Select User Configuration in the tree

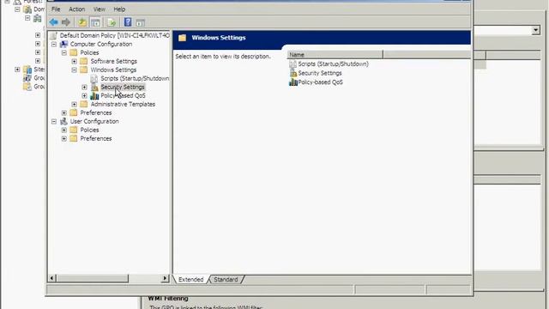(94, 122)
